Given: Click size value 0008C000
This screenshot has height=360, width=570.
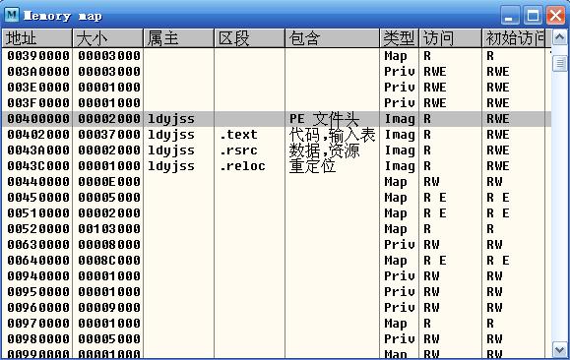Looking at the screenshot, I should click(x=109, y=261).
